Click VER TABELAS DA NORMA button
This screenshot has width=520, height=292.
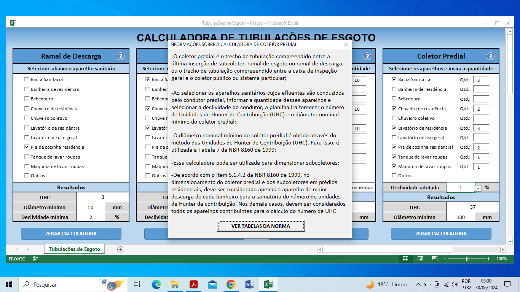(261, 226)
